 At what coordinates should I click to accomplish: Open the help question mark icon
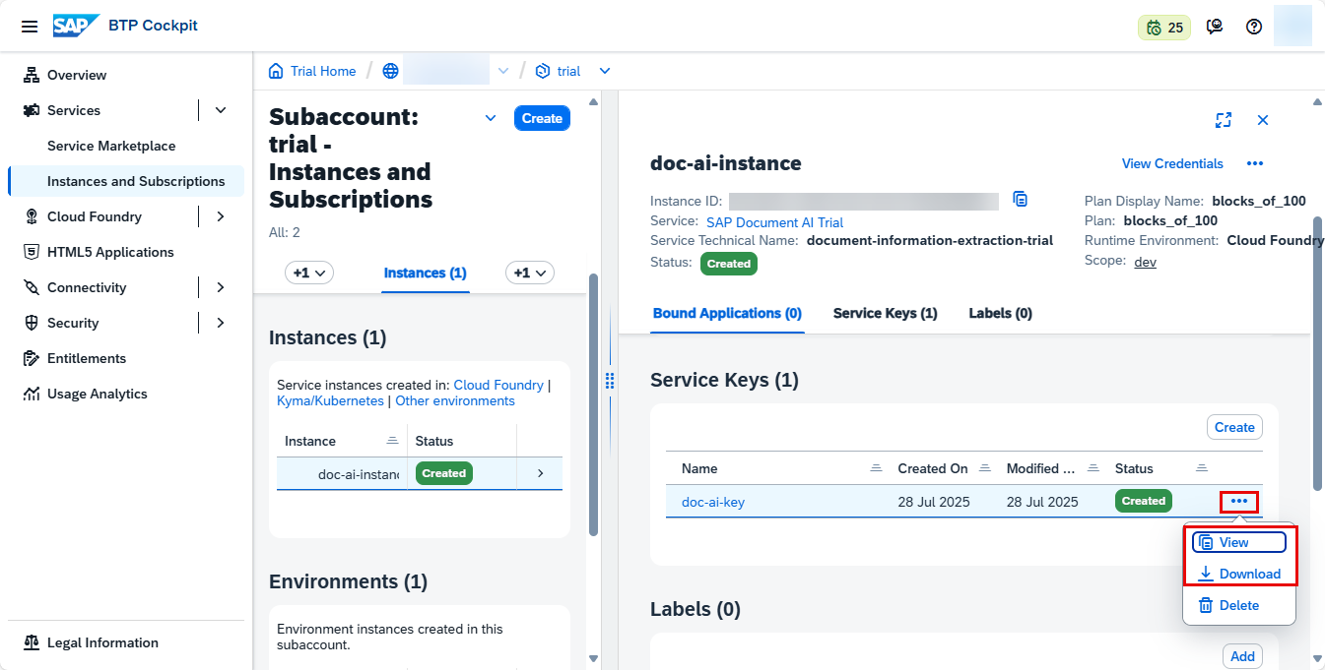point(1254,27)
